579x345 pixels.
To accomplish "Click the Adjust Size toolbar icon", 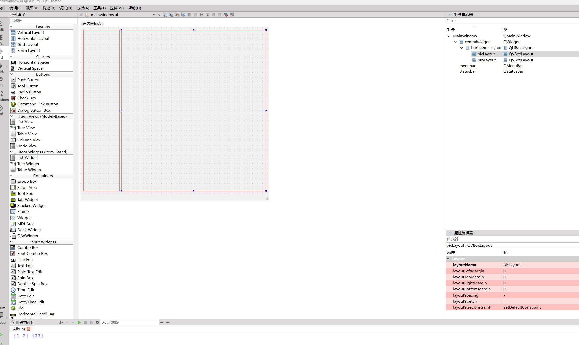I will 232,15.
